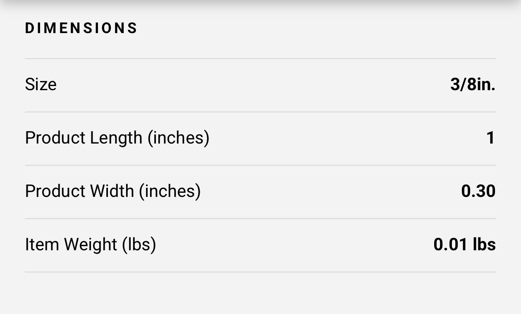The image size is (521, 314).
Task: Click the (inches) unit beside Product Length
Action: (x=179, y=138)
